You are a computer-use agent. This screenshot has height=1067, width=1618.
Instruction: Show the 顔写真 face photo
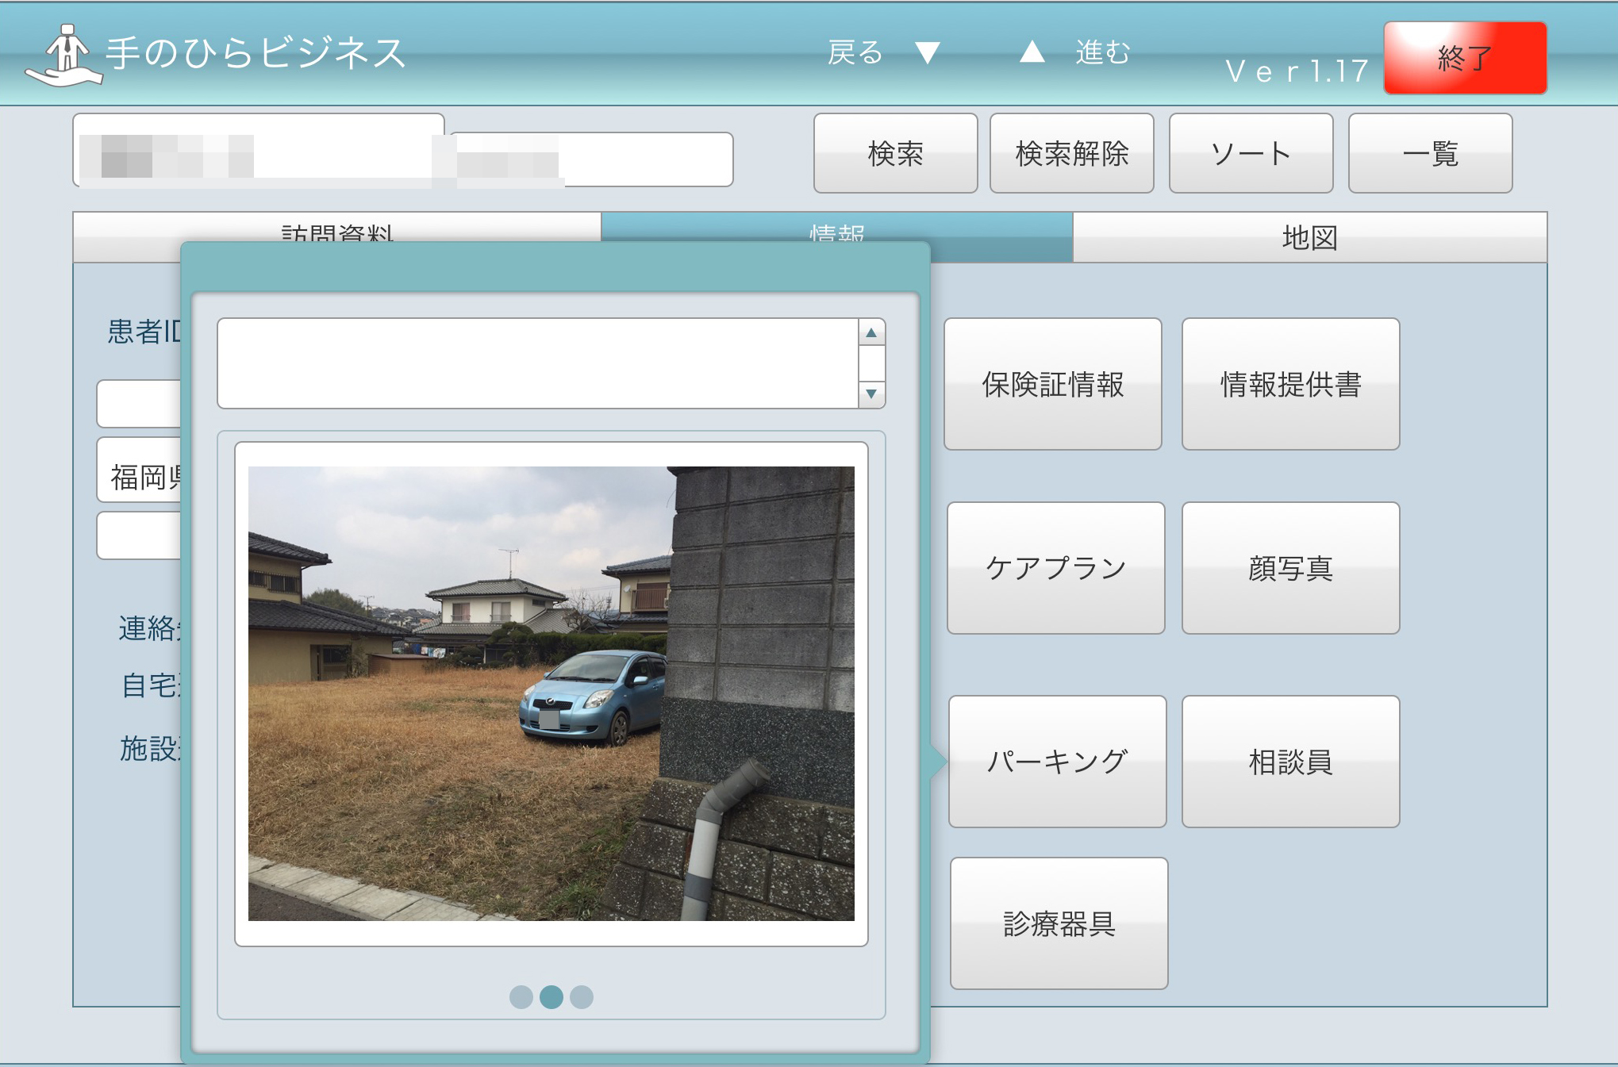pyautogui.click(x=1290, y=568)
